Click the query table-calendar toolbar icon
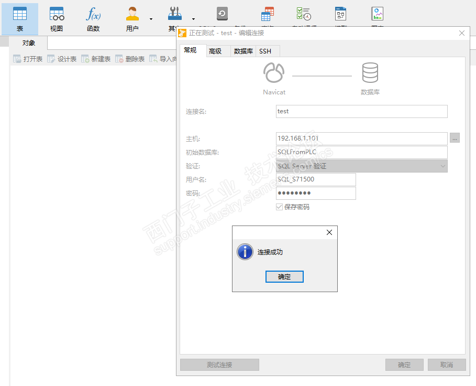Screen dimensions: 476x386 click(268, 14)
